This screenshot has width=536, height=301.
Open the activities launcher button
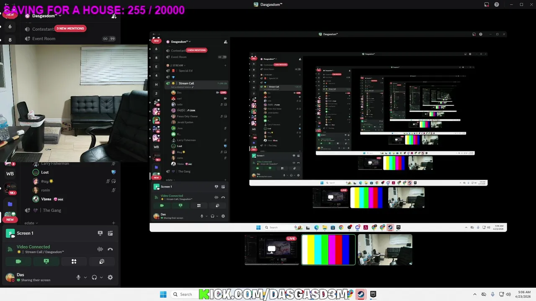pyautogui.click(x=74, y=261)
